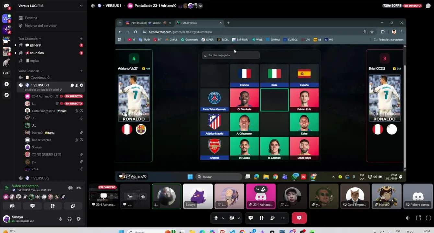The height and width of the screenshot is (233, 434).
Task: Enter fullscreen for the stream
Action: click(428, 218)
